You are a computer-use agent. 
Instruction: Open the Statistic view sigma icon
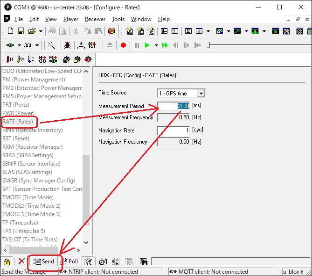(x=188, y=31)
